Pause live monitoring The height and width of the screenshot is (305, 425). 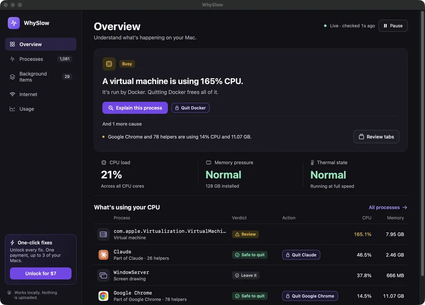[393, 26]
